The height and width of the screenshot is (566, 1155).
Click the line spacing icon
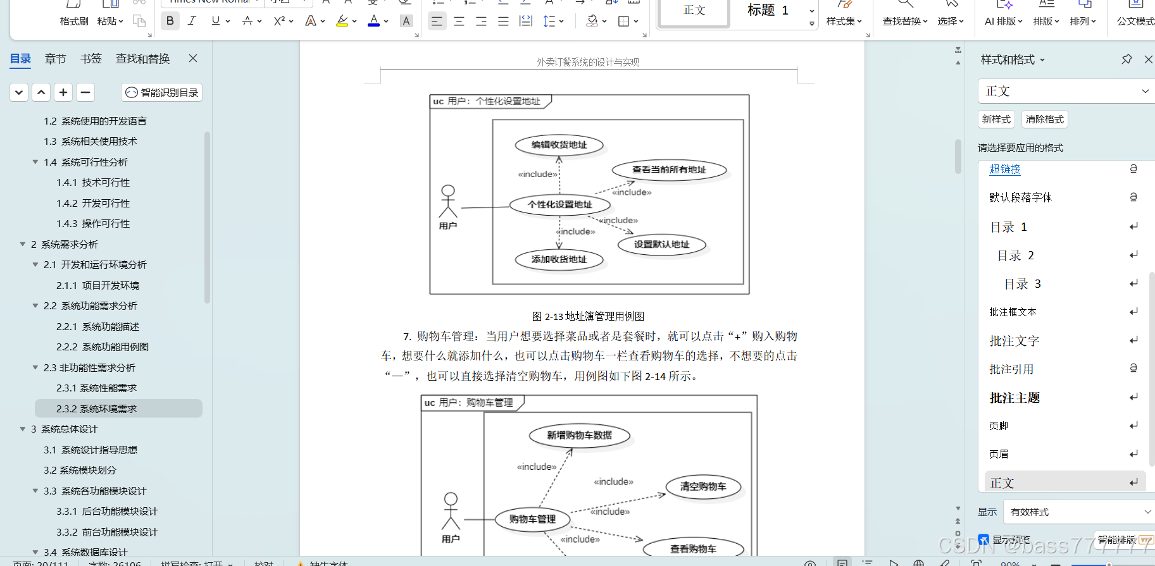pyautogui.click(x=548, y=21)
